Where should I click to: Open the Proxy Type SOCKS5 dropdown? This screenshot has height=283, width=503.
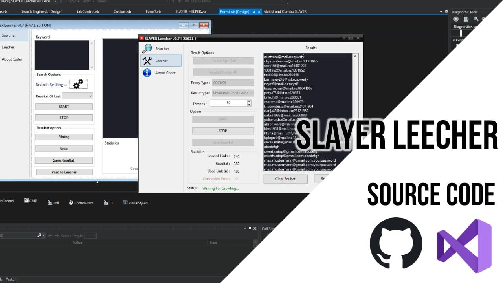coord(233,83)
